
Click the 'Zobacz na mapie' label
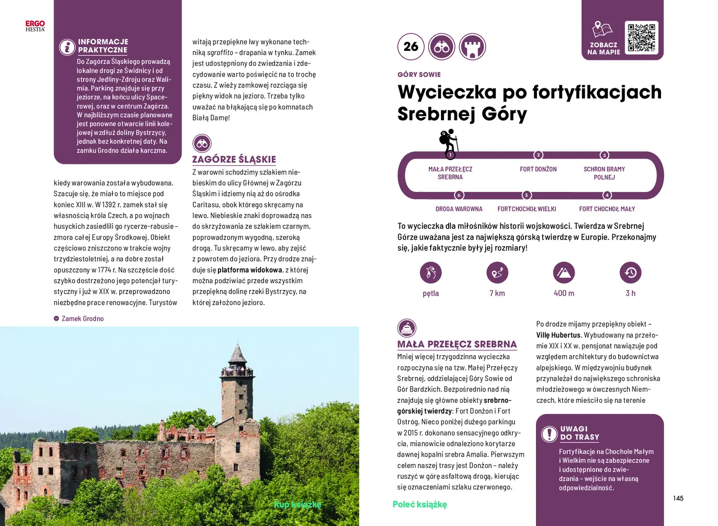604,49
